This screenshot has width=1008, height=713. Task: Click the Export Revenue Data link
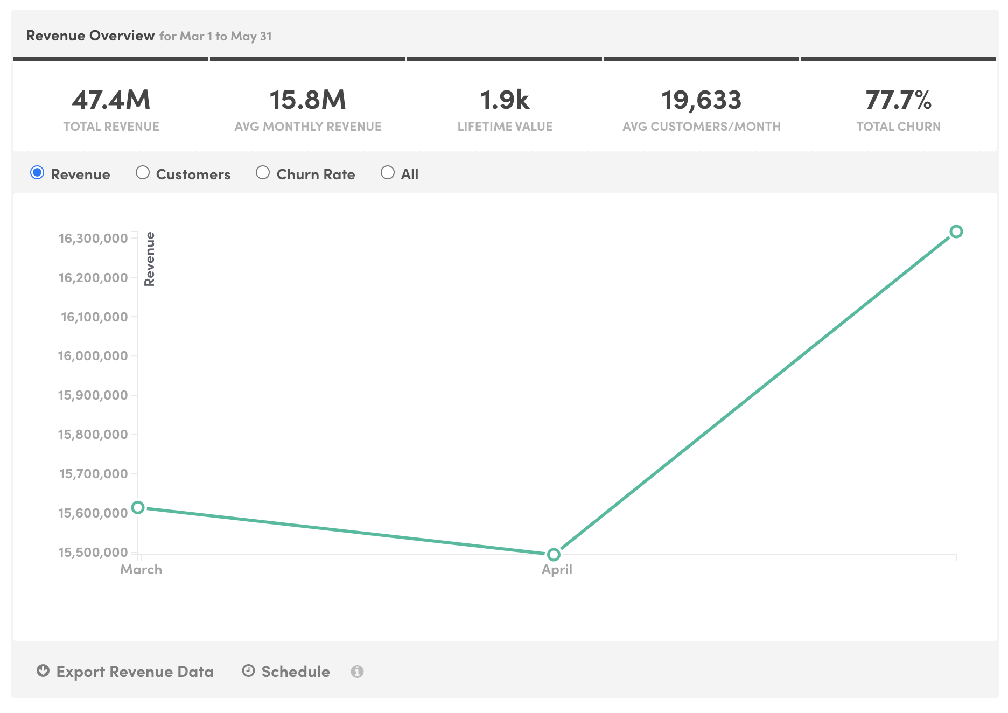tap(135, 671)
